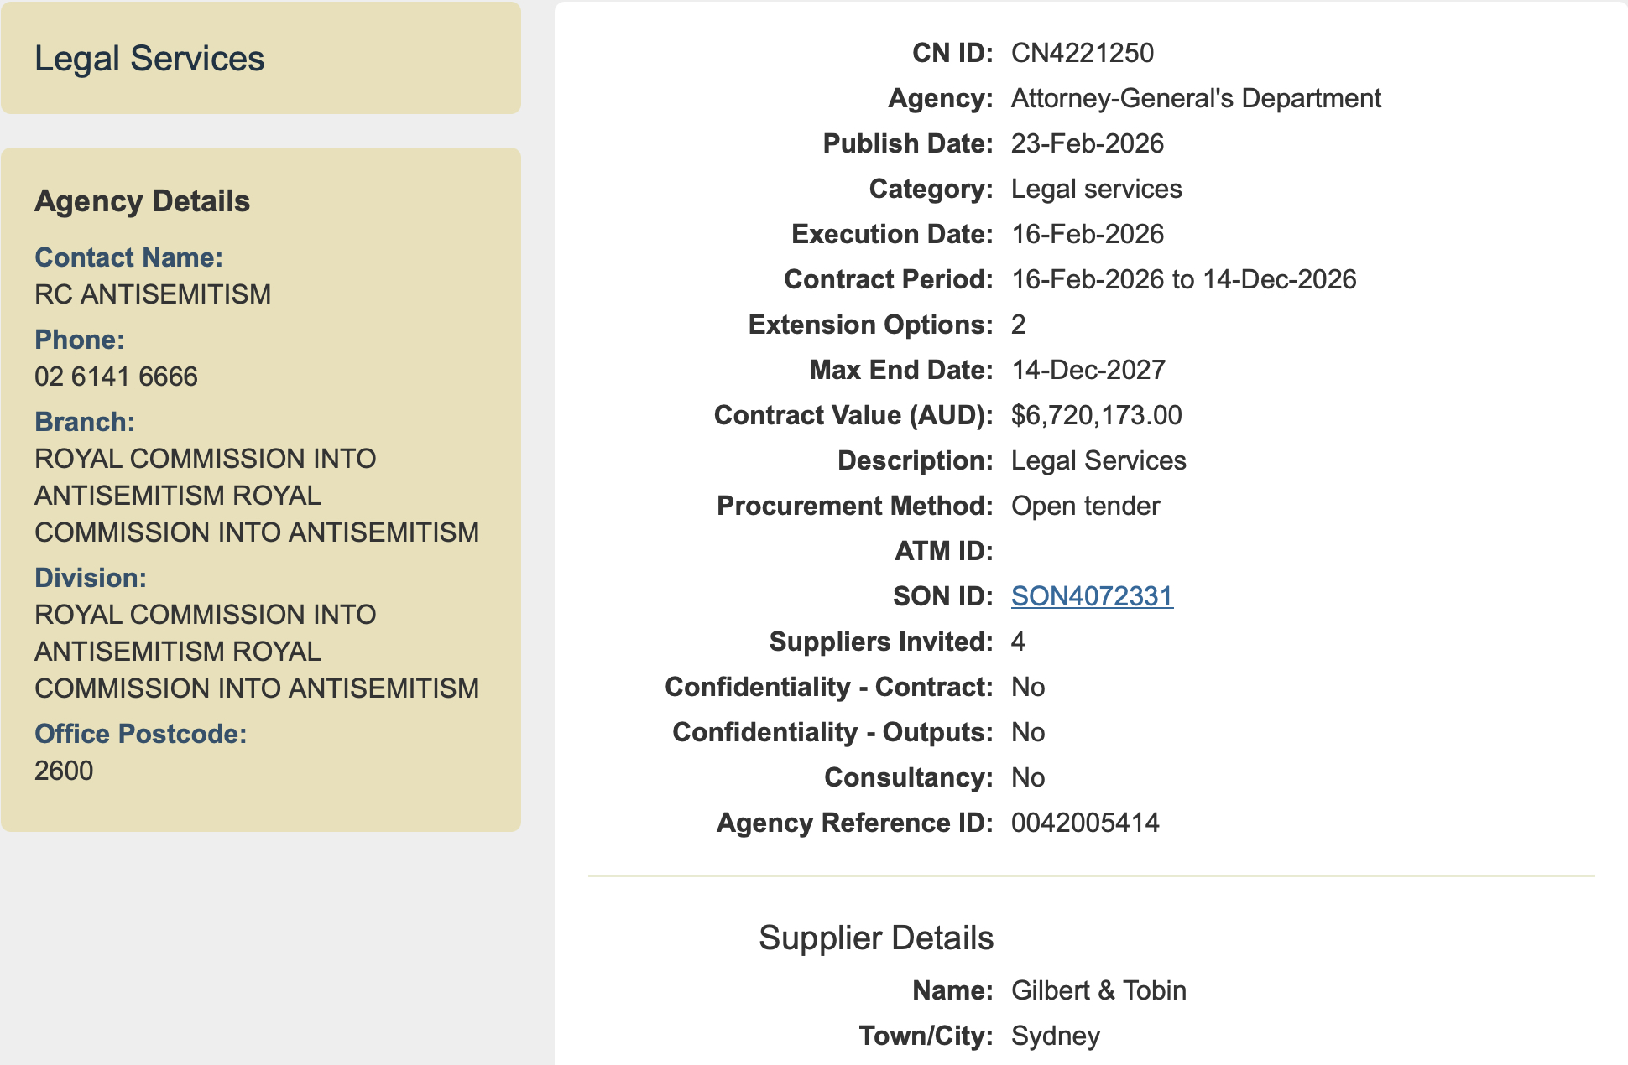Click the contact name RC ANTISEMITISM
The width and height of the screenshot is (1628, 1065).
click(153, 294)
